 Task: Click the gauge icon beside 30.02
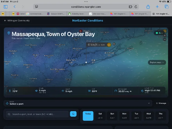(116, 91)
